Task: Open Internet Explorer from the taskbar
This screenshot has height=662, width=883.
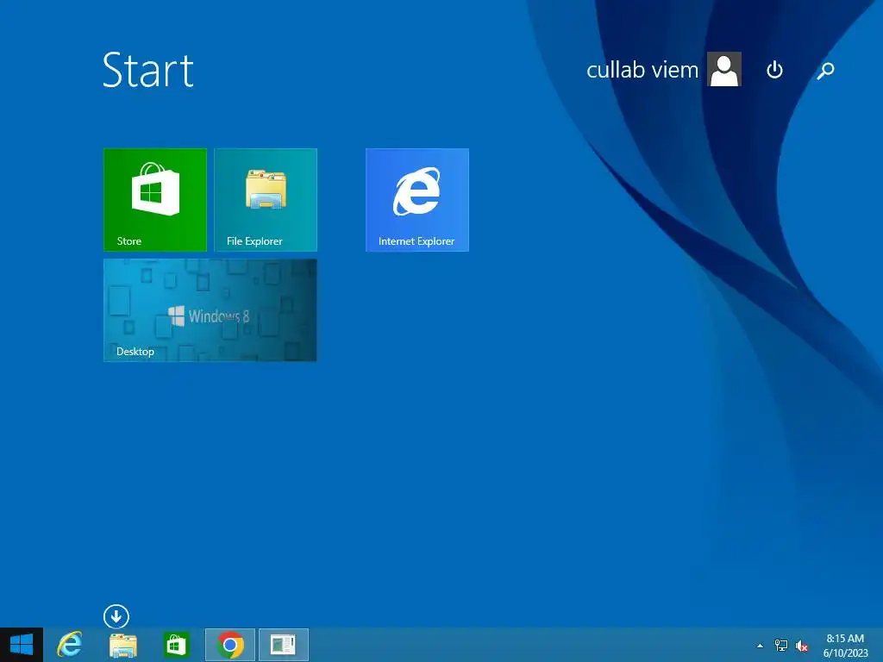Action: click(70, 645)
